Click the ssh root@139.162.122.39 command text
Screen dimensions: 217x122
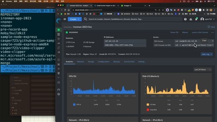coord(186,41)
